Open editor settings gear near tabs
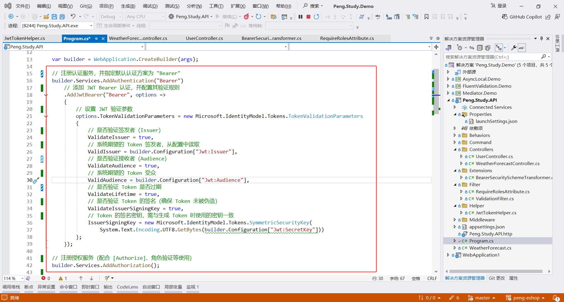The image size is (564, 302). (438, 38)
